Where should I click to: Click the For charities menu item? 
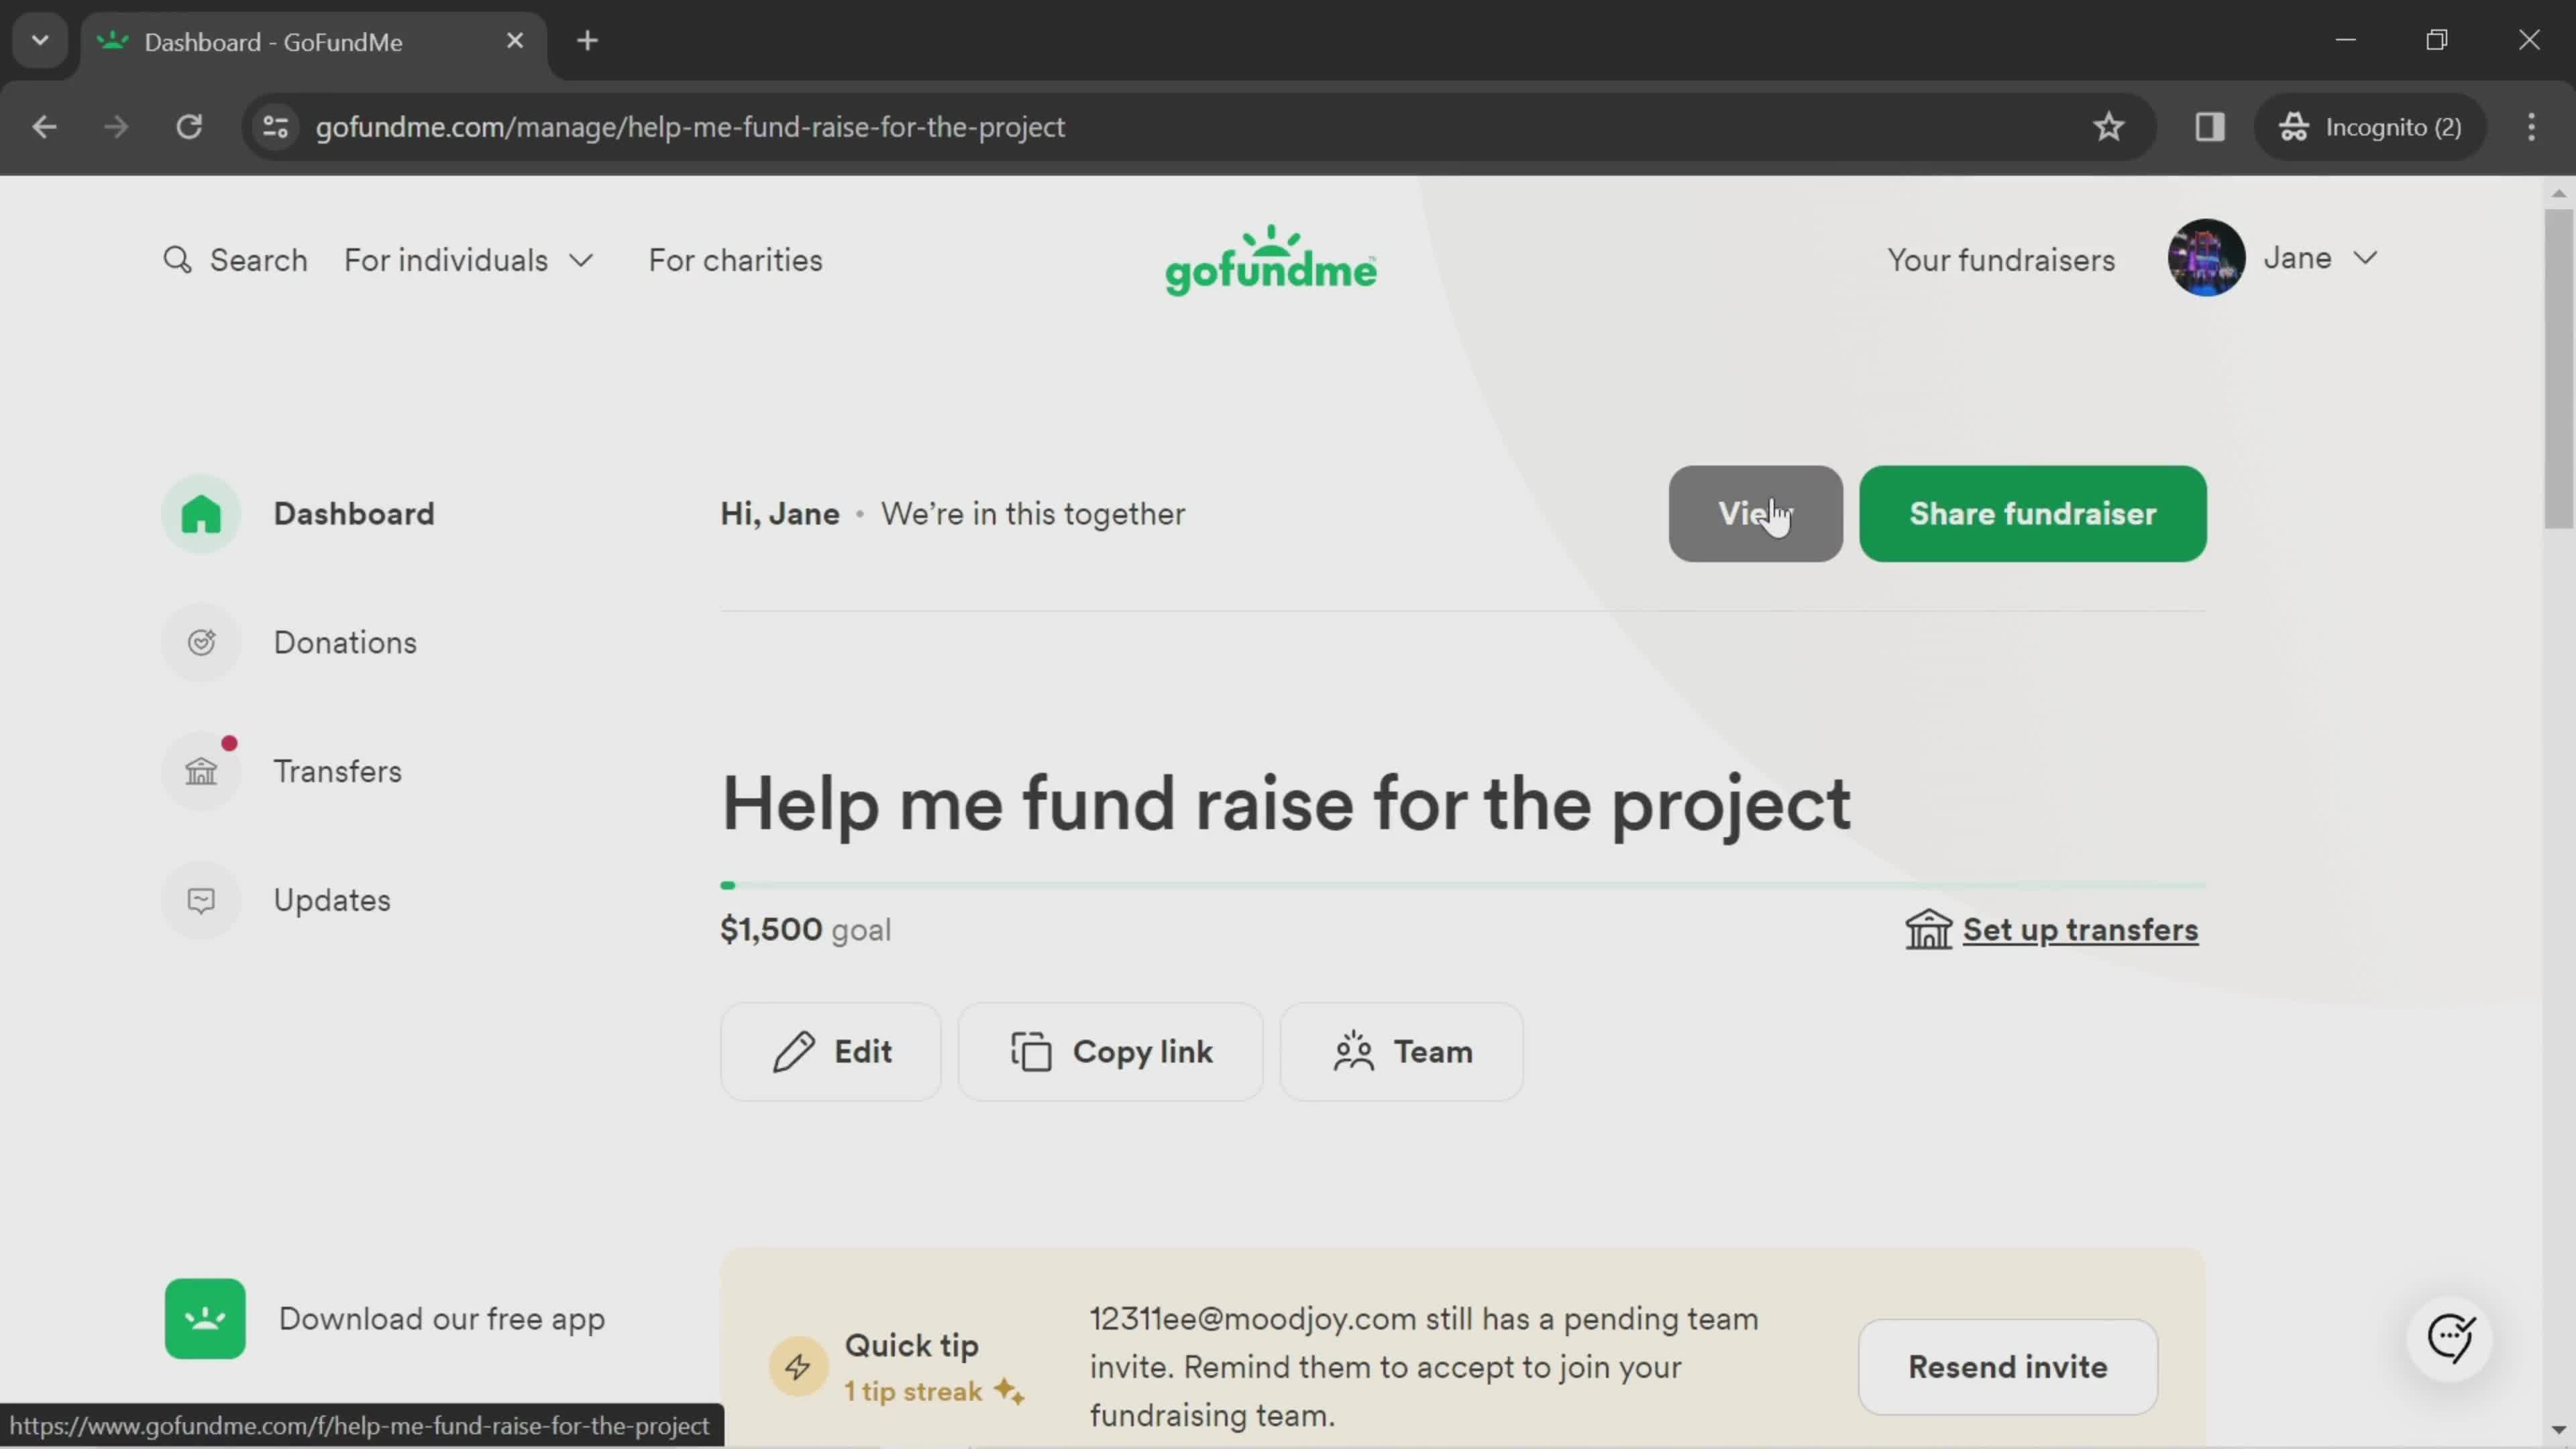tap(735, 262)
